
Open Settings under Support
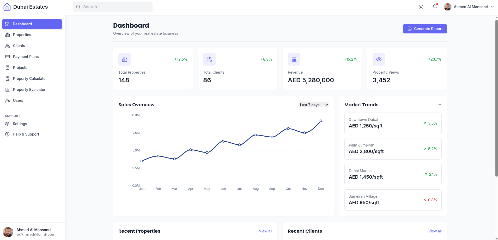coord(32,124)
